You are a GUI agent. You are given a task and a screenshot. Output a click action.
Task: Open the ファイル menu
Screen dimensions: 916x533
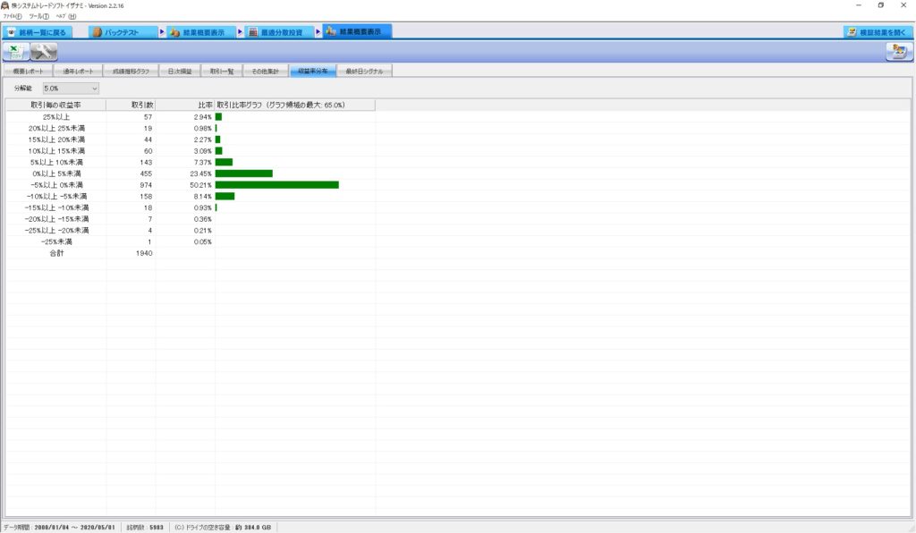pos(12,16)
